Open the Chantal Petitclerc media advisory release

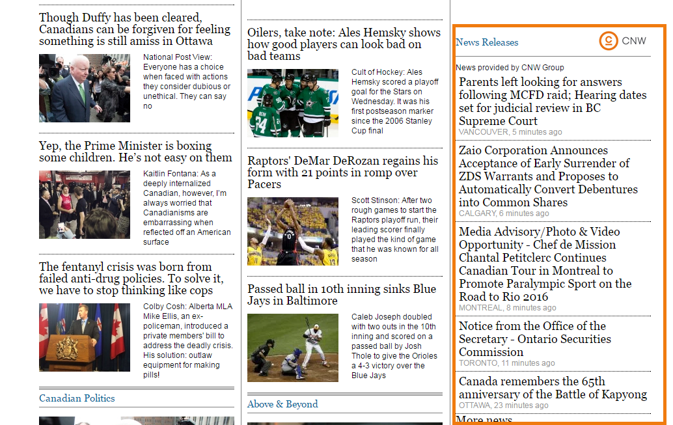545,264
